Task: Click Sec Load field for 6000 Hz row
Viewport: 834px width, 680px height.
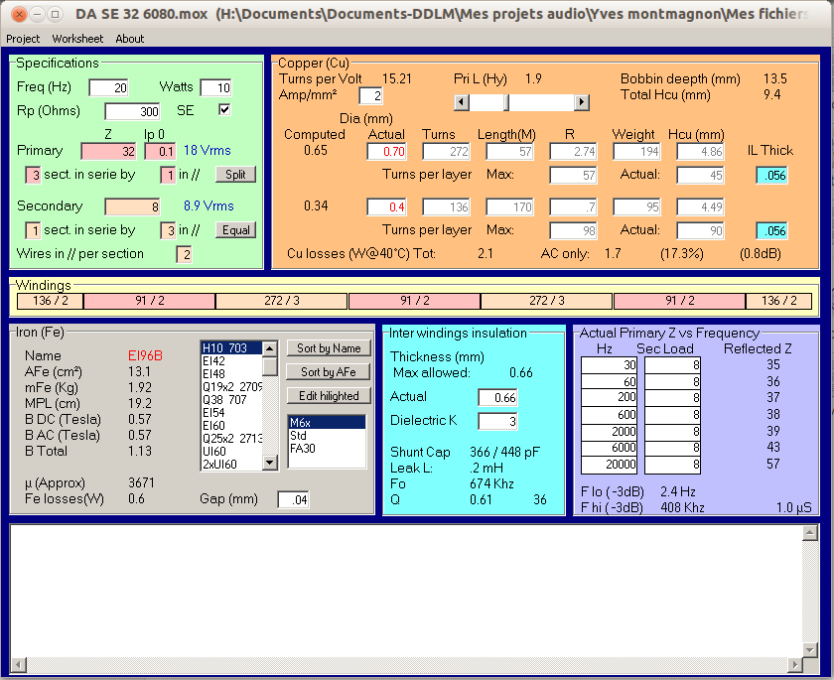Action: [673, 448]
